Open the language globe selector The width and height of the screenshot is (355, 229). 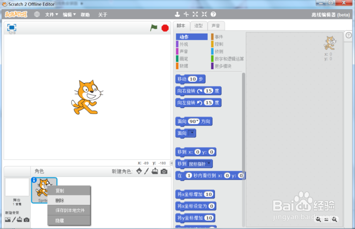[37, 15]
